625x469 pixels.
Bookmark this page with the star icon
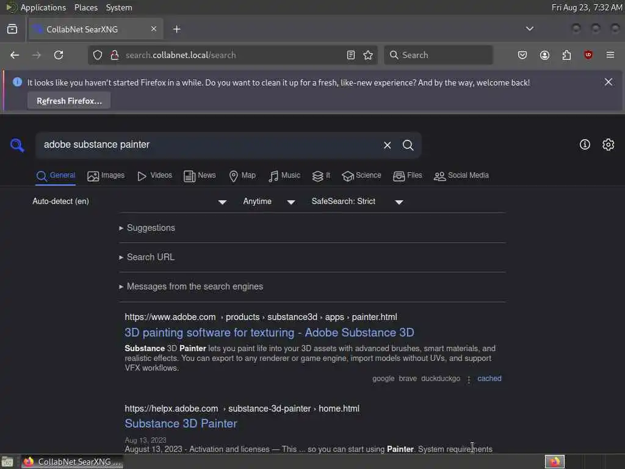click(368, 55)
